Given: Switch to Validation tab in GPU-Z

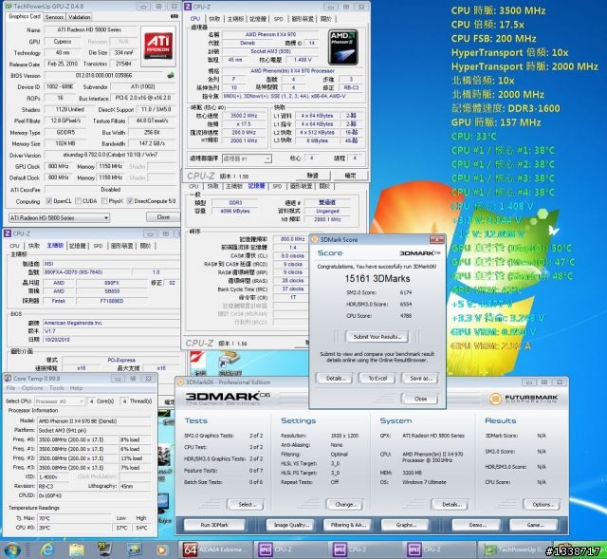Looking at the screenshot, I should [80, 17].
